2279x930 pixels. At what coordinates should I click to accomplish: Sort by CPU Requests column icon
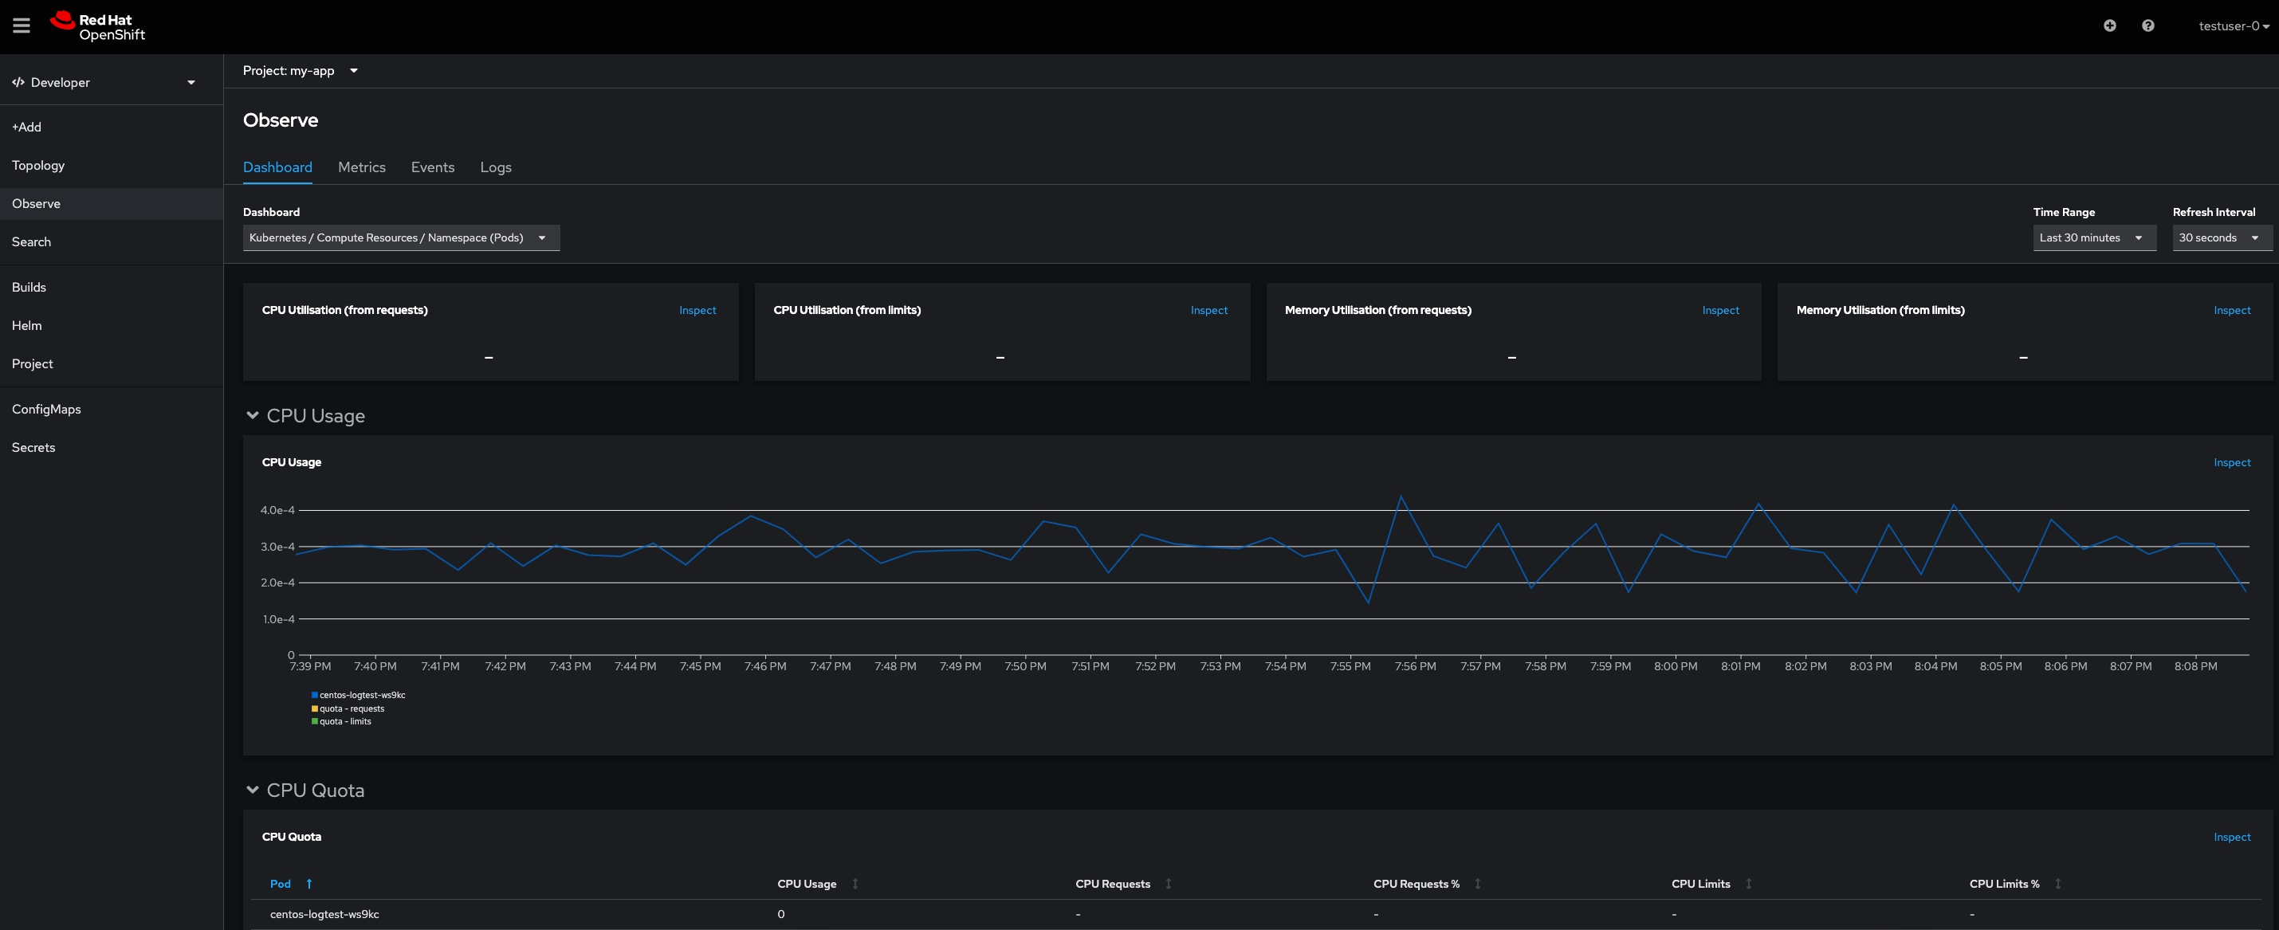pos(1168,884)
